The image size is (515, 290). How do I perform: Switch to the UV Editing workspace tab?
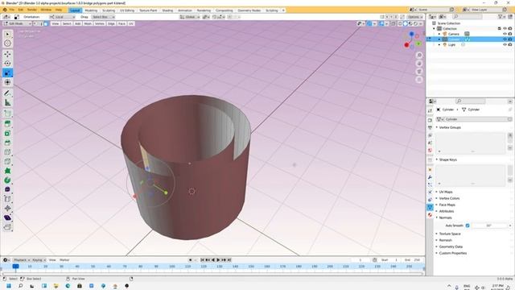tap(127, 10)
